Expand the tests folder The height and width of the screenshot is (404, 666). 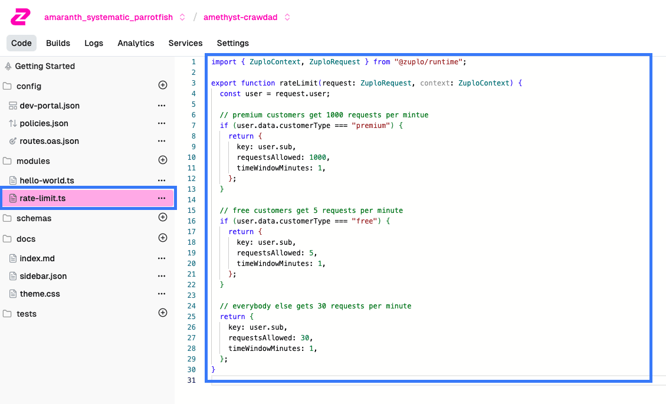click(x=26, y=314)
